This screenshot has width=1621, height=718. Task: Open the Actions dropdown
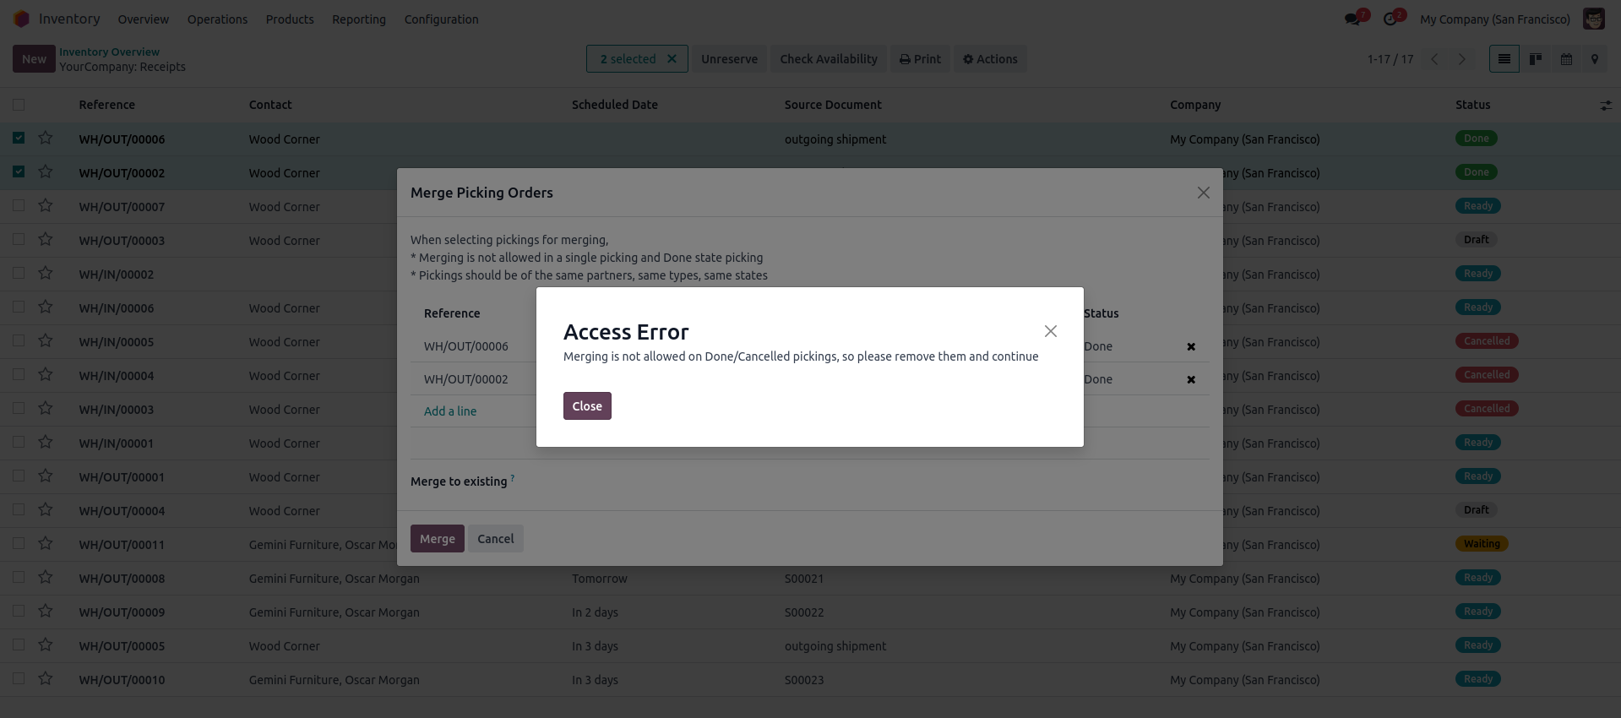point(990,59)
